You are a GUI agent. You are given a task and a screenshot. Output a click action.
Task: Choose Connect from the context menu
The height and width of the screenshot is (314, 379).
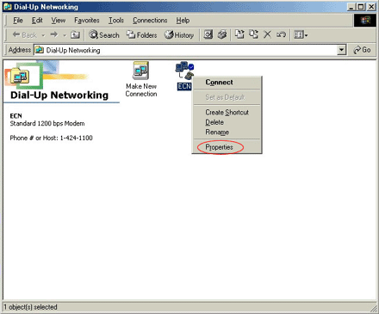click(227, 83)
